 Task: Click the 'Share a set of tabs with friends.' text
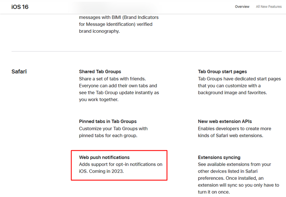coord(112,79)
